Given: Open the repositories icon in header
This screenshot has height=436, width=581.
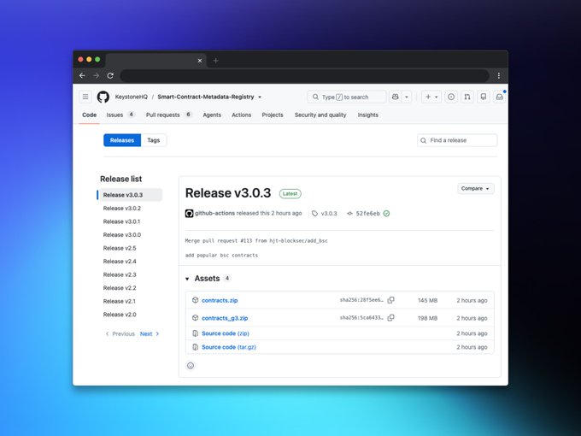Looking at the screenshot, I should tap(484, 97).
